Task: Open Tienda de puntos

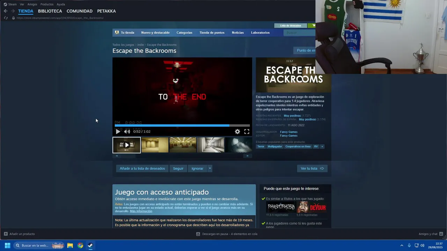Action: 212,33
